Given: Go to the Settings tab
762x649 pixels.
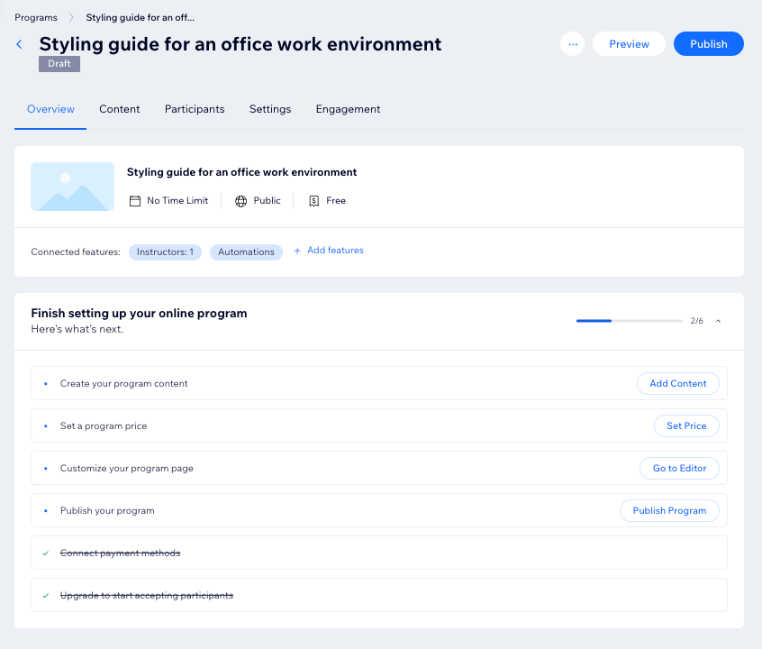Looking at the screenshot, I should (x=270, y=109).
